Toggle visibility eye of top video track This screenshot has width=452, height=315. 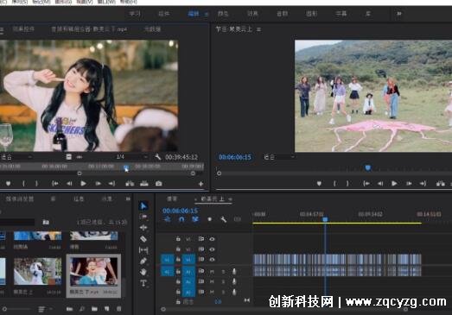tap(212, 239)
